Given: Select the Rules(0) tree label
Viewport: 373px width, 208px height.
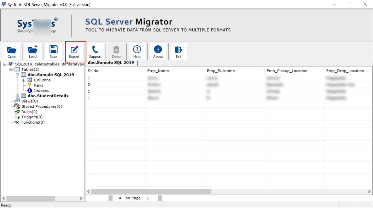Looking at the screenshot, I should 29,112.
